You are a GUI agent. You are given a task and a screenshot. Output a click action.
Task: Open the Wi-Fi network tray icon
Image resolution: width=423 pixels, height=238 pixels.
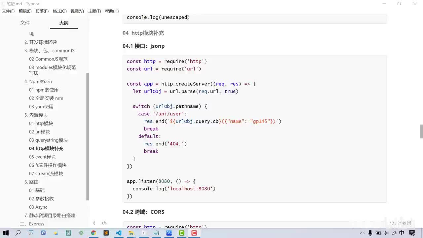[x=394, y=233]
